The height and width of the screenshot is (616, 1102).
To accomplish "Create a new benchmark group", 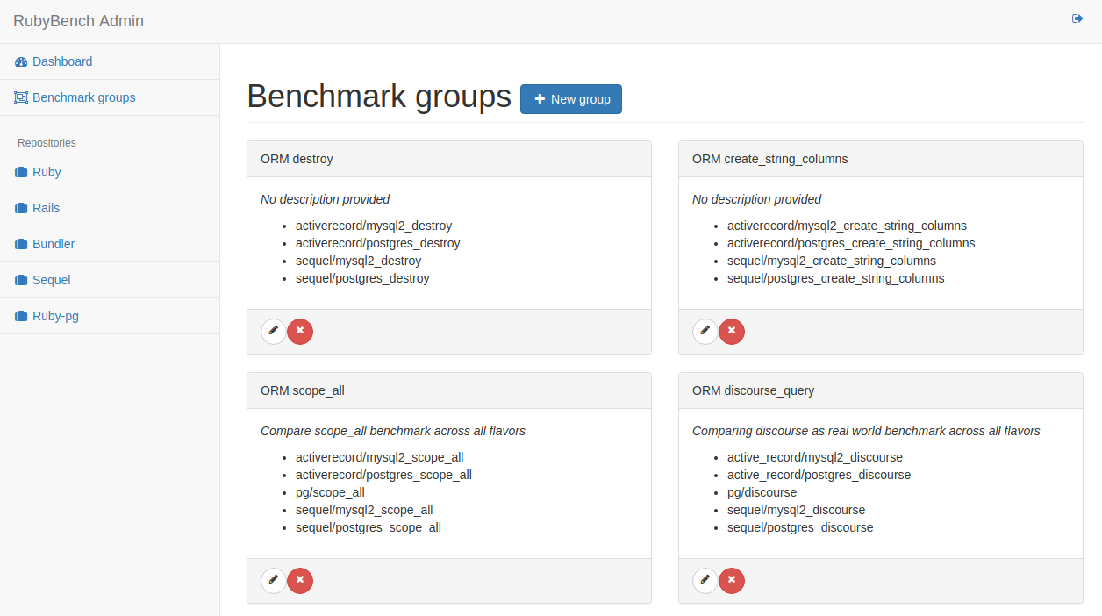I will pos(571,99).
